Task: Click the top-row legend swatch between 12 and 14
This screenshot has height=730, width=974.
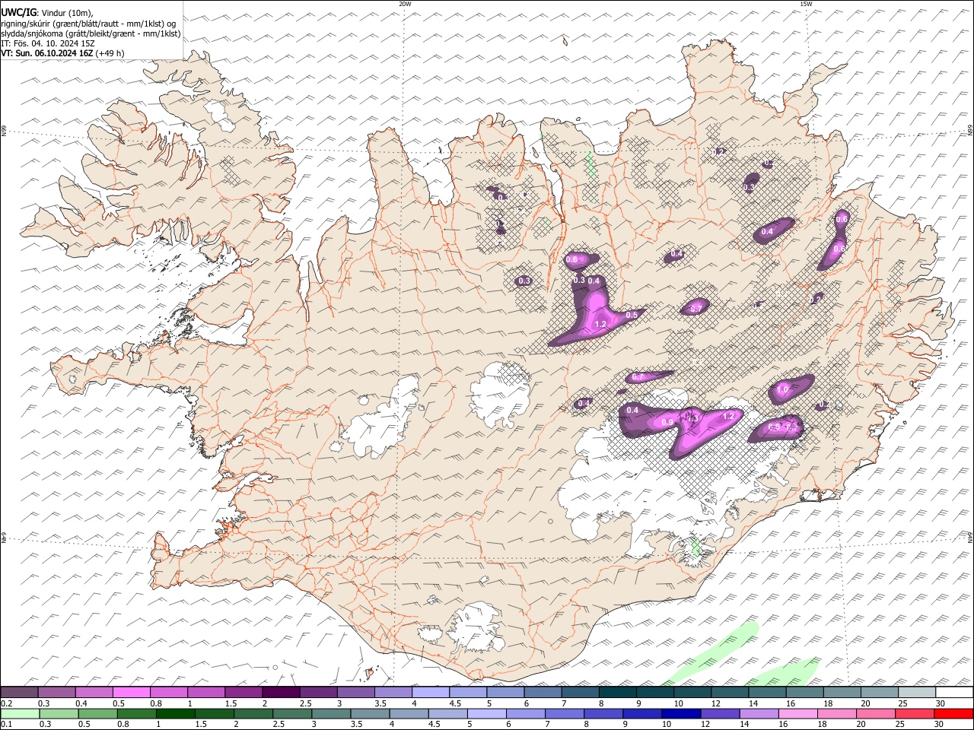Action: click(x=730, y=692)
